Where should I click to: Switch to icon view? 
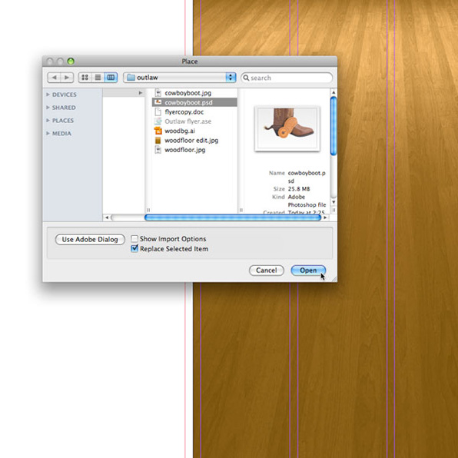pyautogui.click(x=85, y=78)
